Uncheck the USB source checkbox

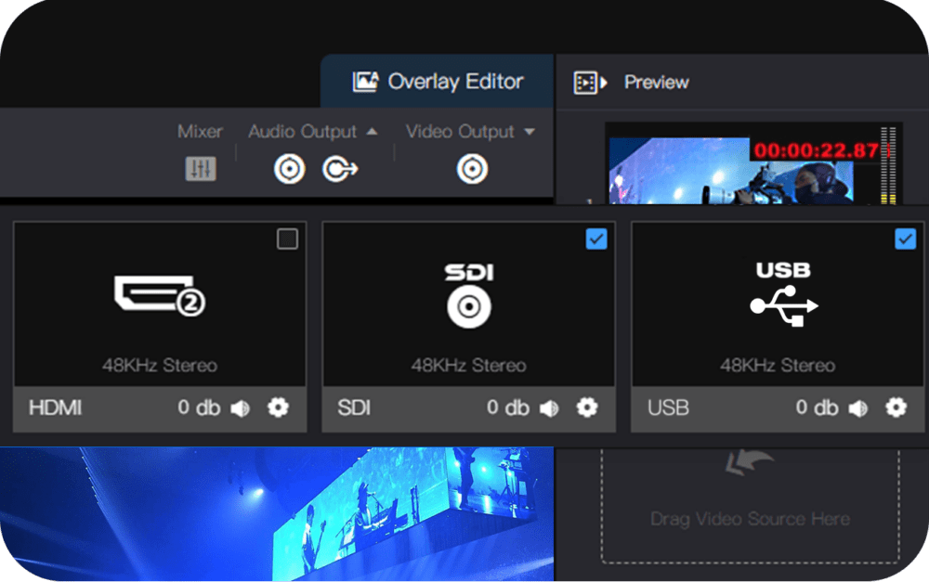[x=905, y=239]
